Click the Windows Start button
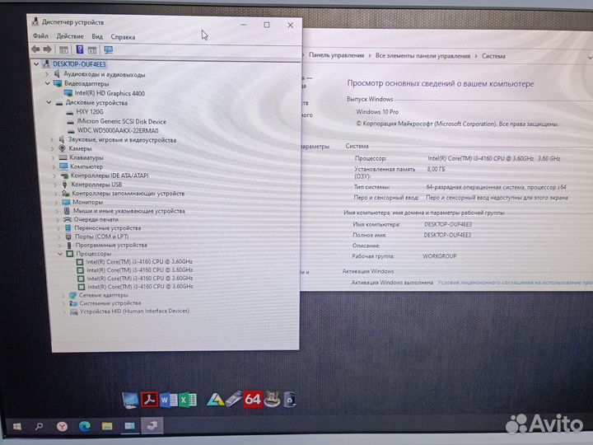The height and width of the screenshot is (445, 593). tap(16, 426)
